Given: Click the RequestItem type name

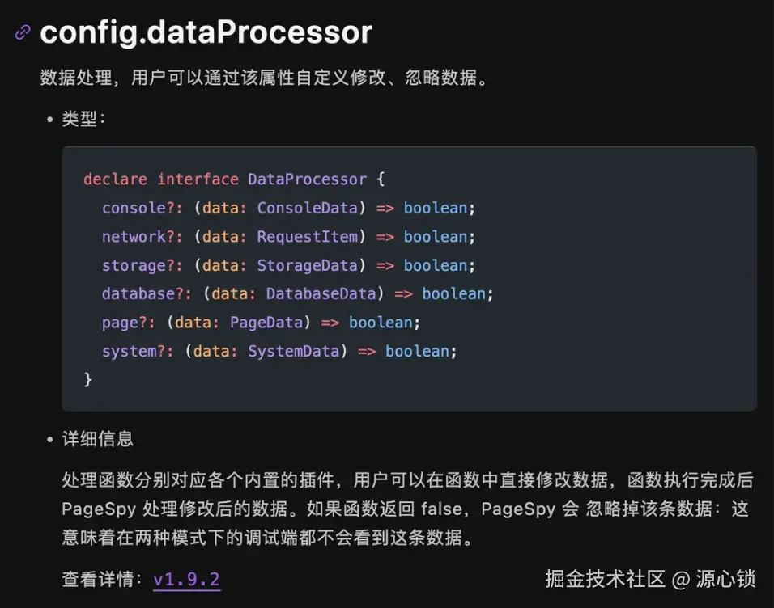Looking at the screenshot, I should coord(307,237).
